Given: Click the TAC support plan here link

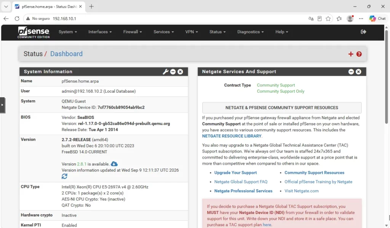Looking at the screenshot, I should click(x=267, y=225).
